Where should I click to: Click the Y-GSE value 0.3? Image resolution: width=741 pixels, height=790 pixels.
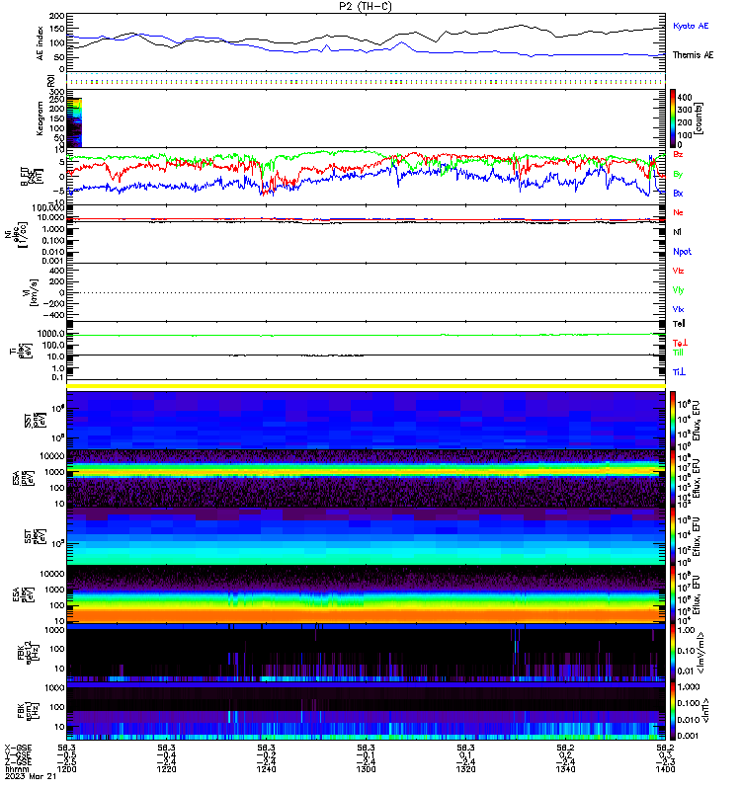tap(665, 755)
